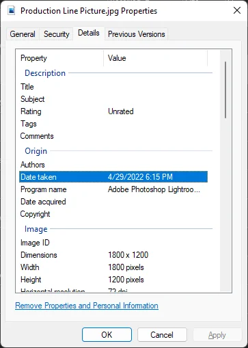Viewport: 248px width, 348px height.
Task: Click the Apply button
Action: pos(217,335)
